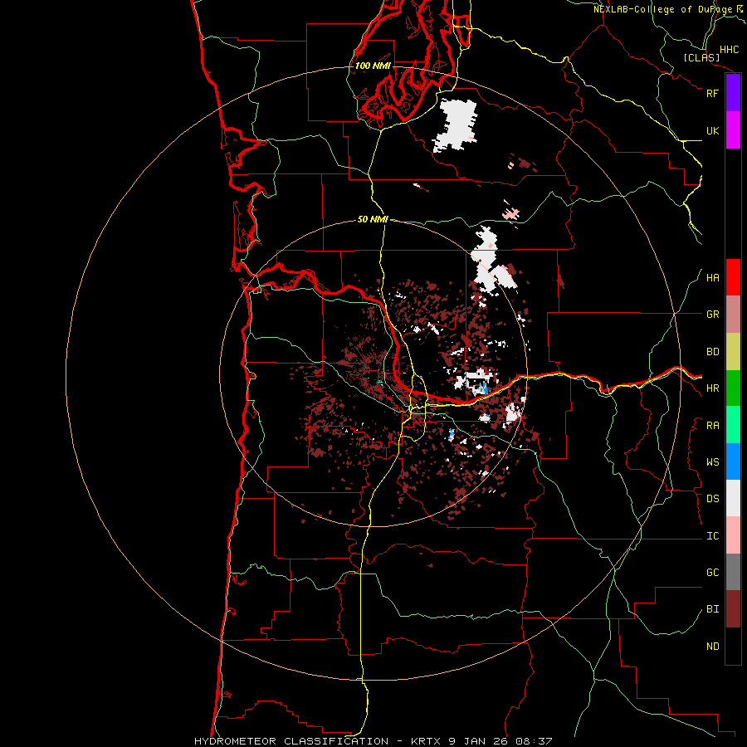Viewport: 747px width, 747px height.
Task: Click the BI legend label
Action: [x=712, y=609]
